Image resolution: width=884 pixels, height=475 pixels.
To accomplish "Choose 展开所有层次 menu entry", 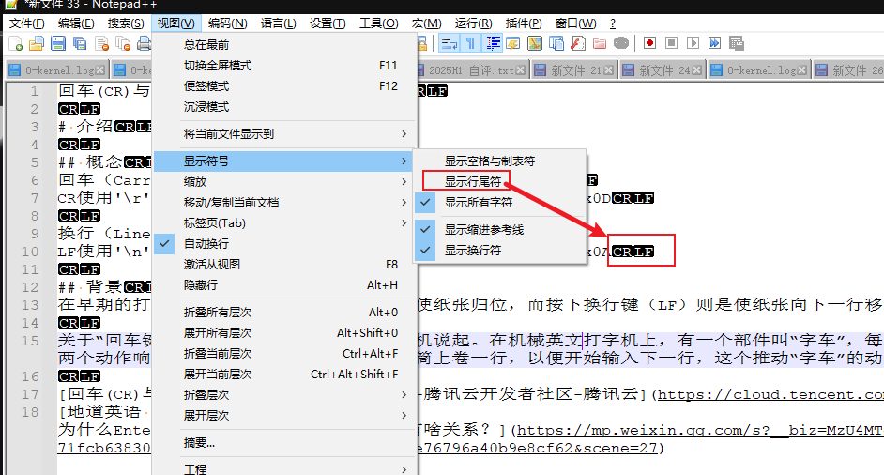I will (284, 333).
